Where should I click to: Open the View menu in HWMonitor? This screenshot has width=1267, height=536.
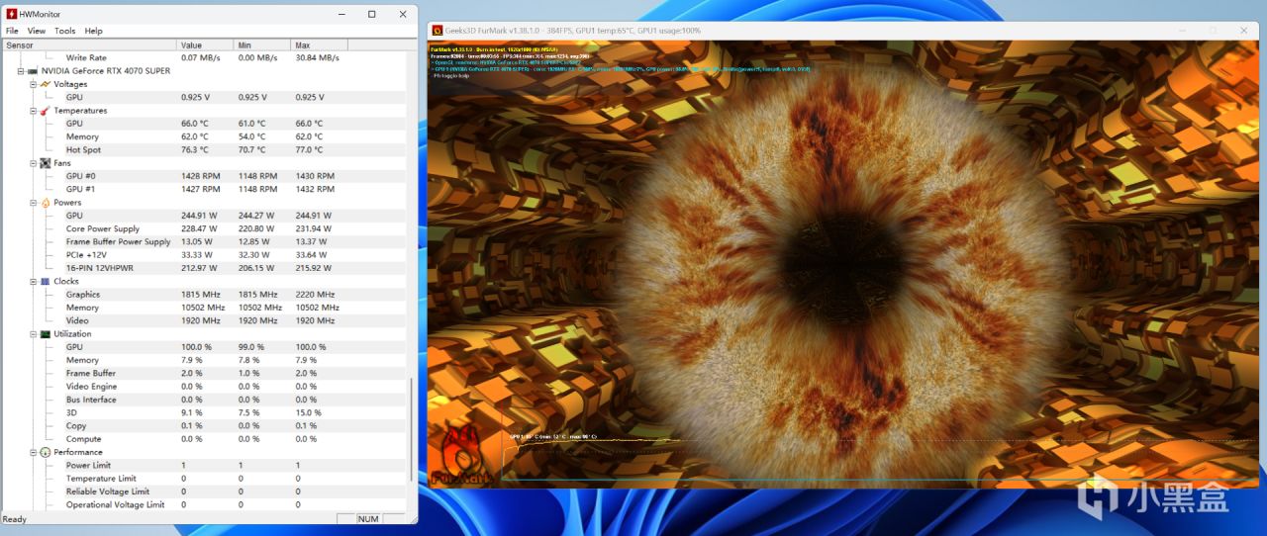(36, 31)
